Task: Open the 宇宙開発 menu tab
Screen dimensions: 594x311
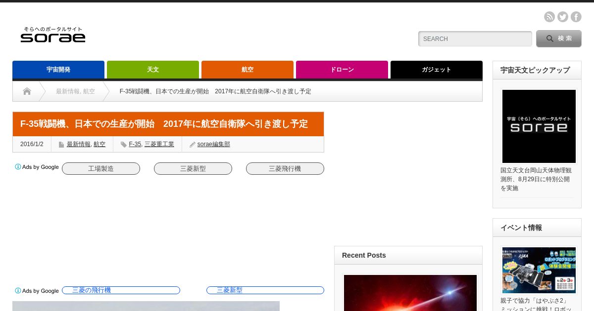Action: 58,70
